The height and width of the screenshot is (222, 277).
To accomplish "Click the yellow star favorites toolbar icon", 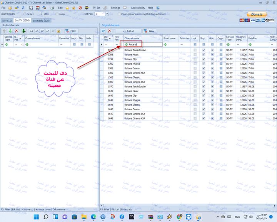I will (x=67, y=8).
